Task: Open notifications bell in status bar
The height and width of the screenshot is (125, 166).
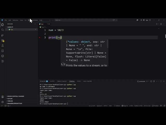Action: point(164,106)
